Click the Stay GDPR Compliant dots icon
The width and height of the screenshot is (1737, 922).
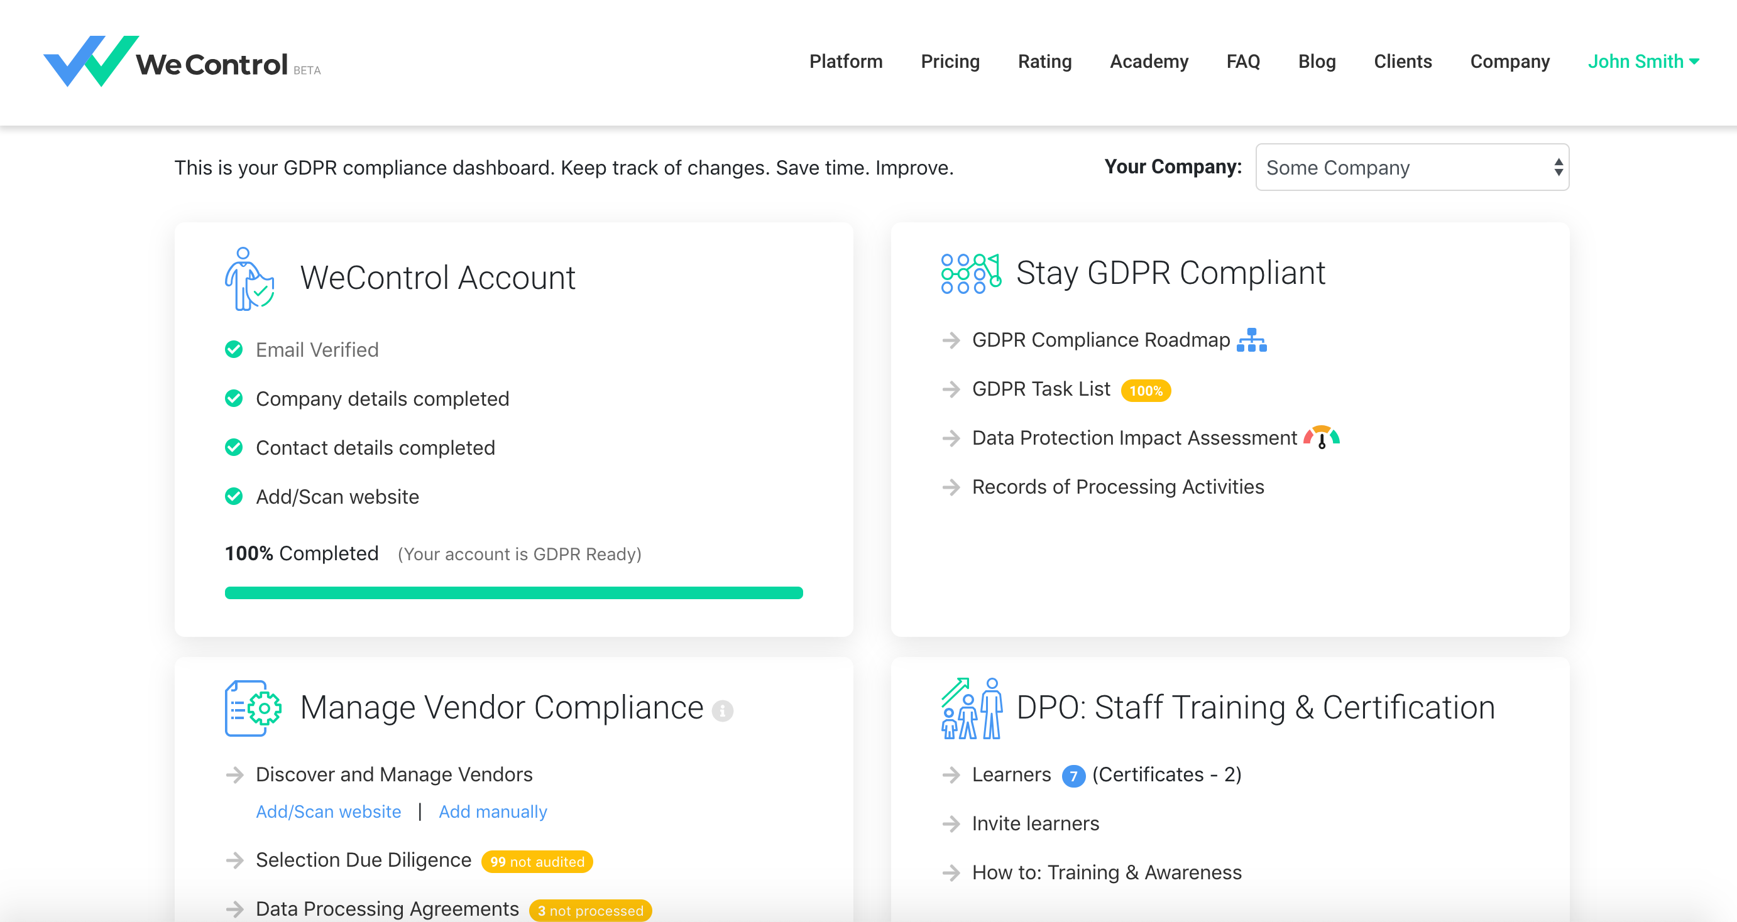970,274
